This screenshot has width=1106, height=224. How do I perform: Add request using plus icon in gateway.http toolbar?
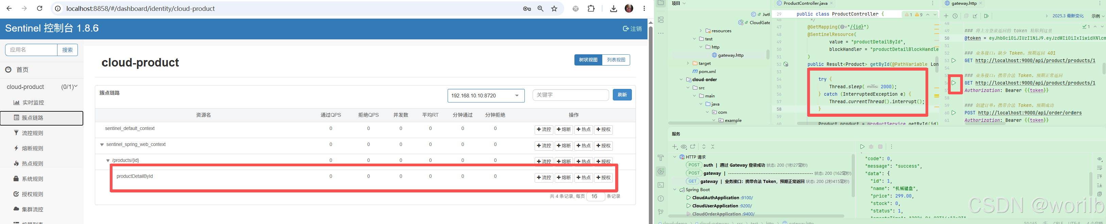[x=946, y=16]
